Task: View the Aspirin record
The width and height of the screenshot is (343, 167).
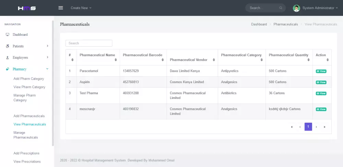Action: [x=321, y=82]
